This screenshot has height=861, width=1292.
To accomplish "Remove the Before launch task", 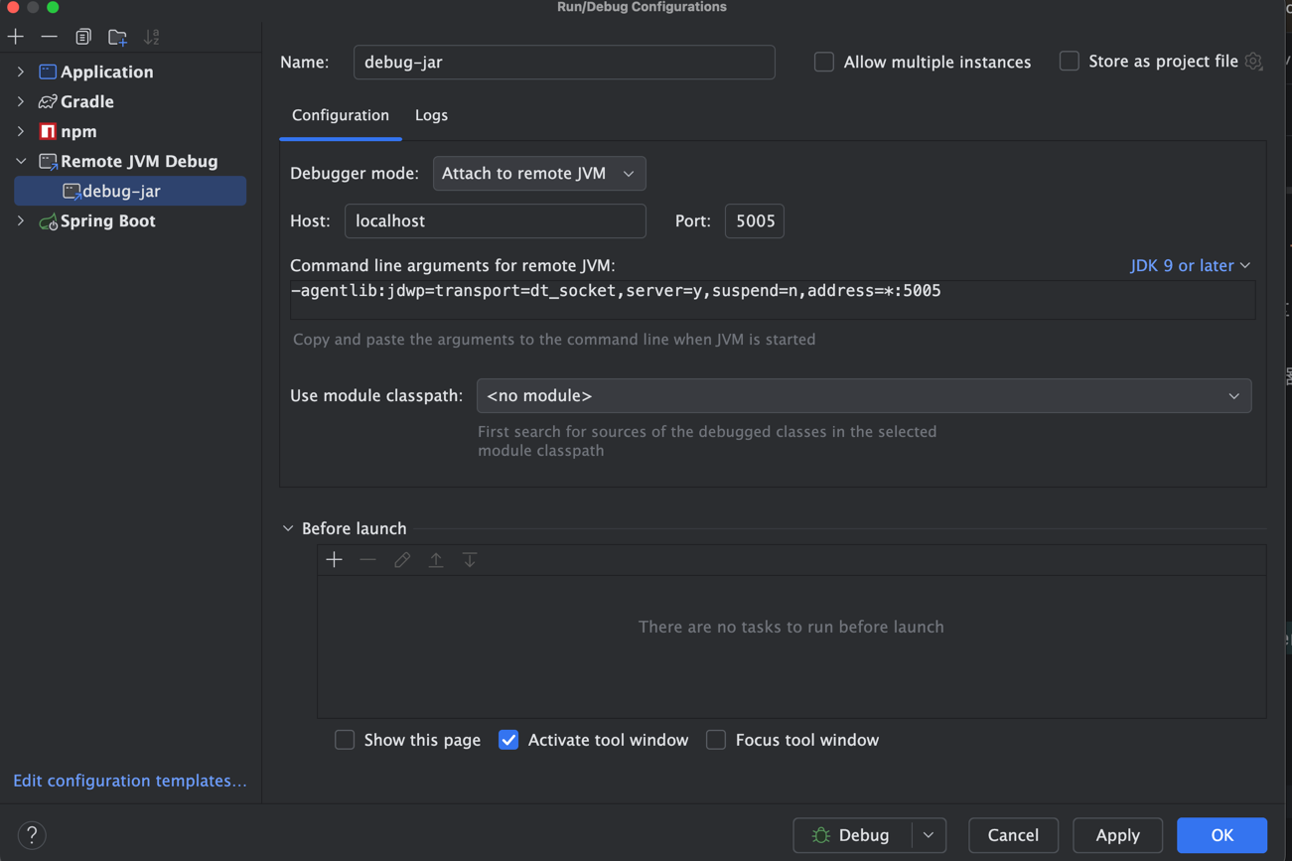I will tap(367, 560).
